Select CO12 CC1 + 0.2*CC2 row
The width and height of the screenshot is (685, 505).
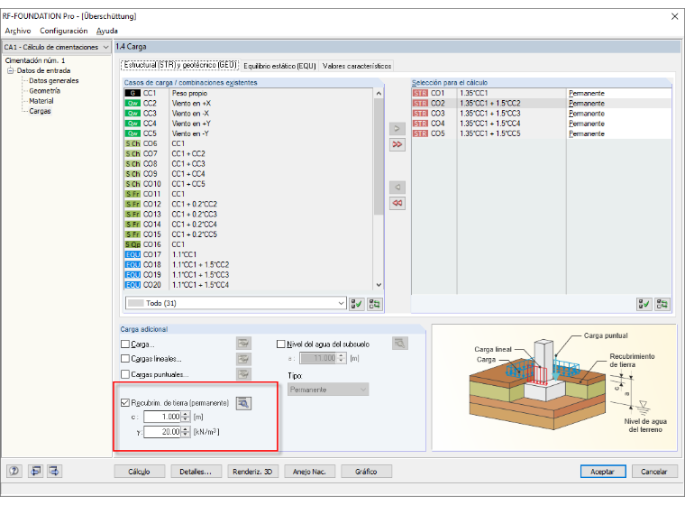(x=249, y=204)
